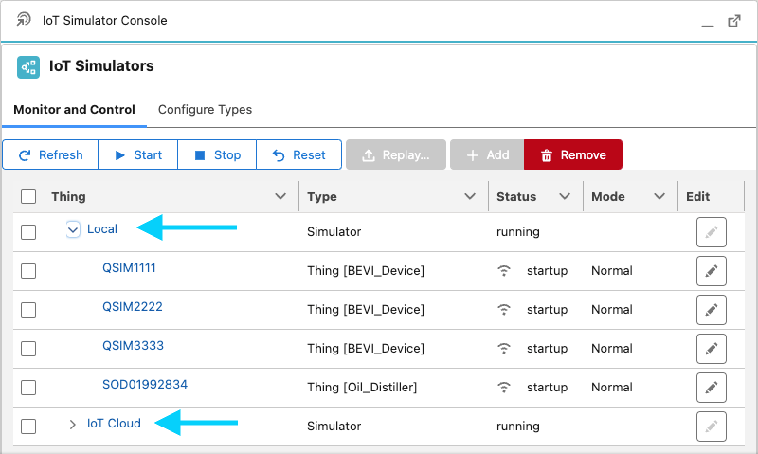Click 'startup' status in QSIM3333 row
The height and width of the screenshot is (454, 758).
pos(547,349)
